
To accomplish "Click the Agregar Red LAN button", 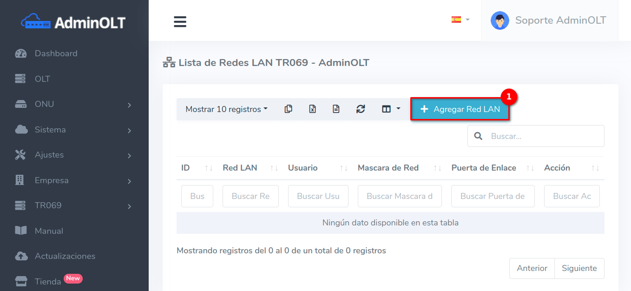I will pyautogui.click(x=460, y=109).
